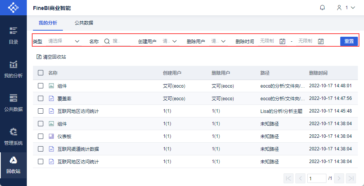Open 公共数据 from the sidebar
Viewport: 364px width, 186px height.
click(x=13, y=103)
